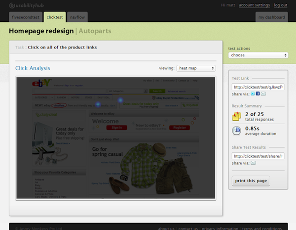Open account settings link
Viewport: 296px width, 230px height.
(254, 5)
